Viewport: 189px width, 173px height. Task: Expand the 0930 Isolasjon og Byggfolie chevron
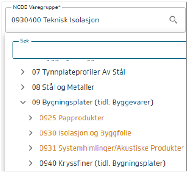[31, 133]
